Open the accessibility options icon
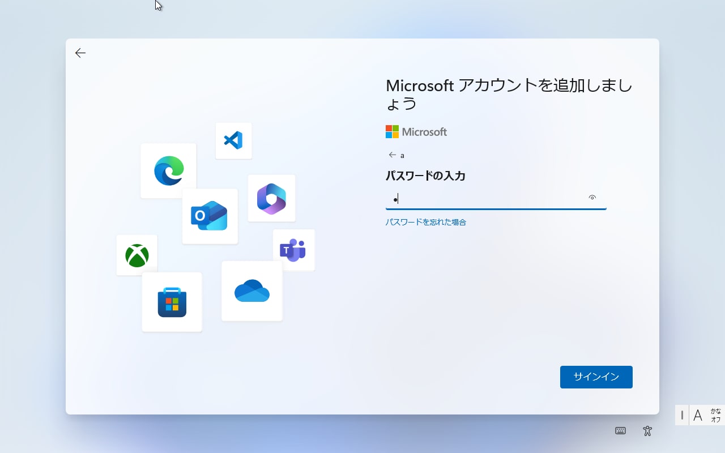725x453 pixels. click(x=648, y=431)
